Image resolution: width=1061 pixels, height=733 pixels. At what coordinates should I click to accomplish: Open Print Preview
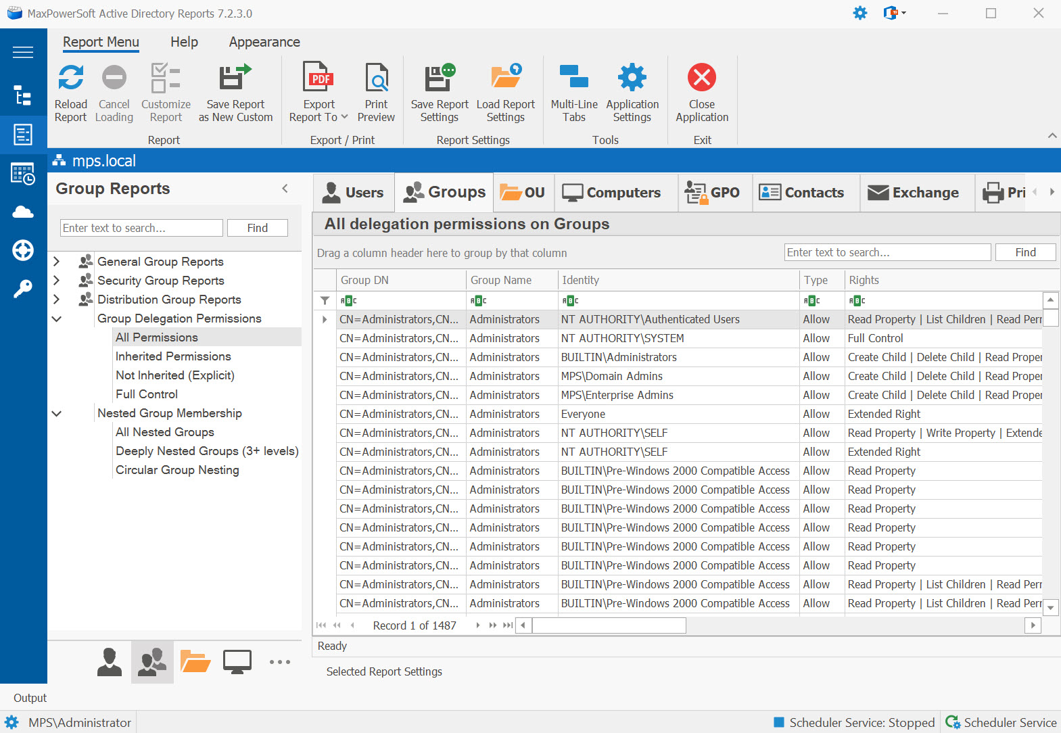click(376, 93)
